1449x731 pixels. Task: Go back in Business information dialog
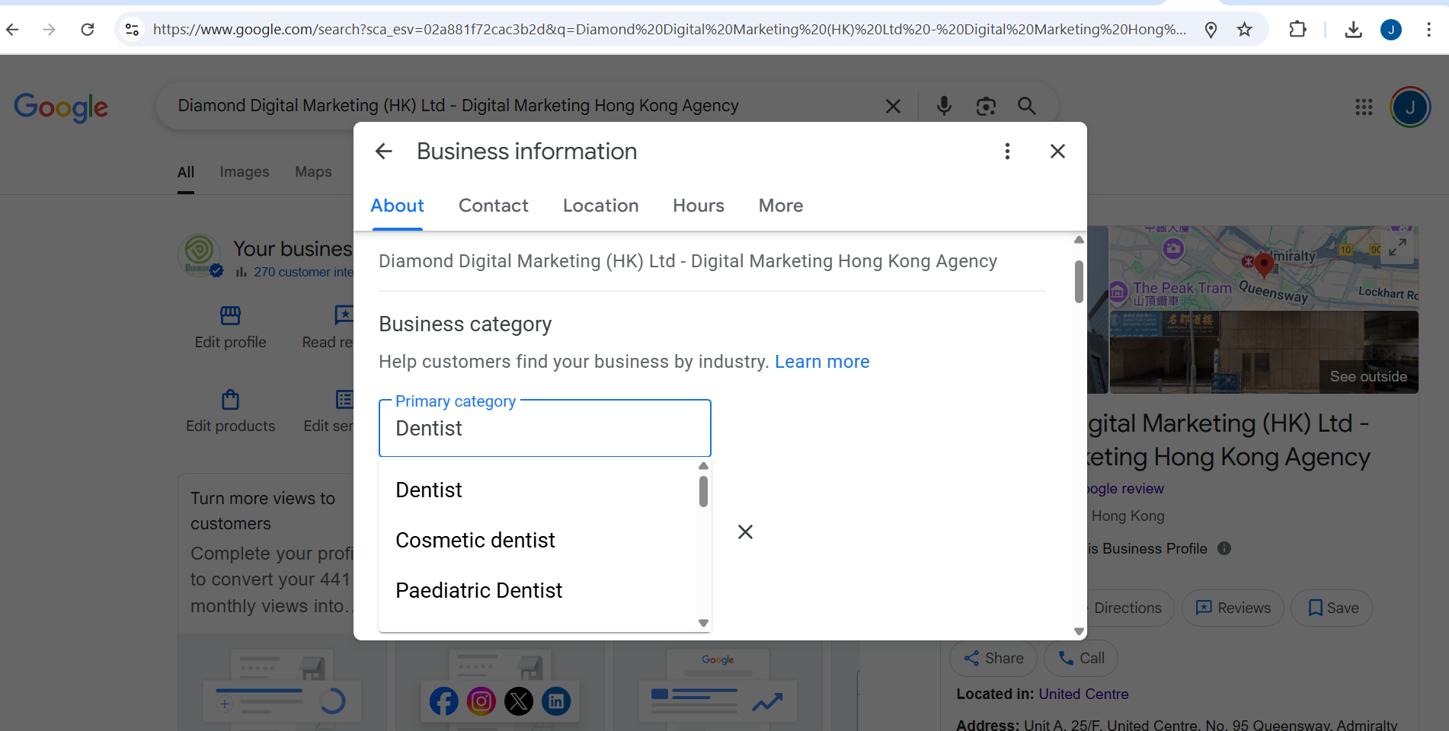coord(384,152)
